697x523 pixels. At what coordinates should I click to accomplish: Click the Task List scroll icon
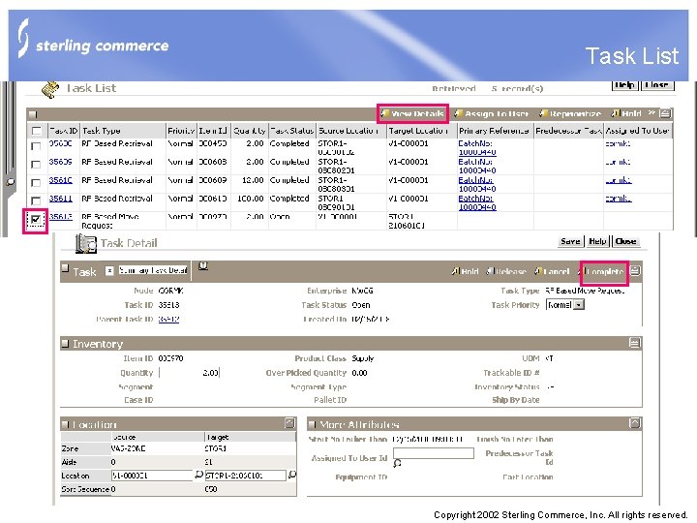(x=50, y=89)
